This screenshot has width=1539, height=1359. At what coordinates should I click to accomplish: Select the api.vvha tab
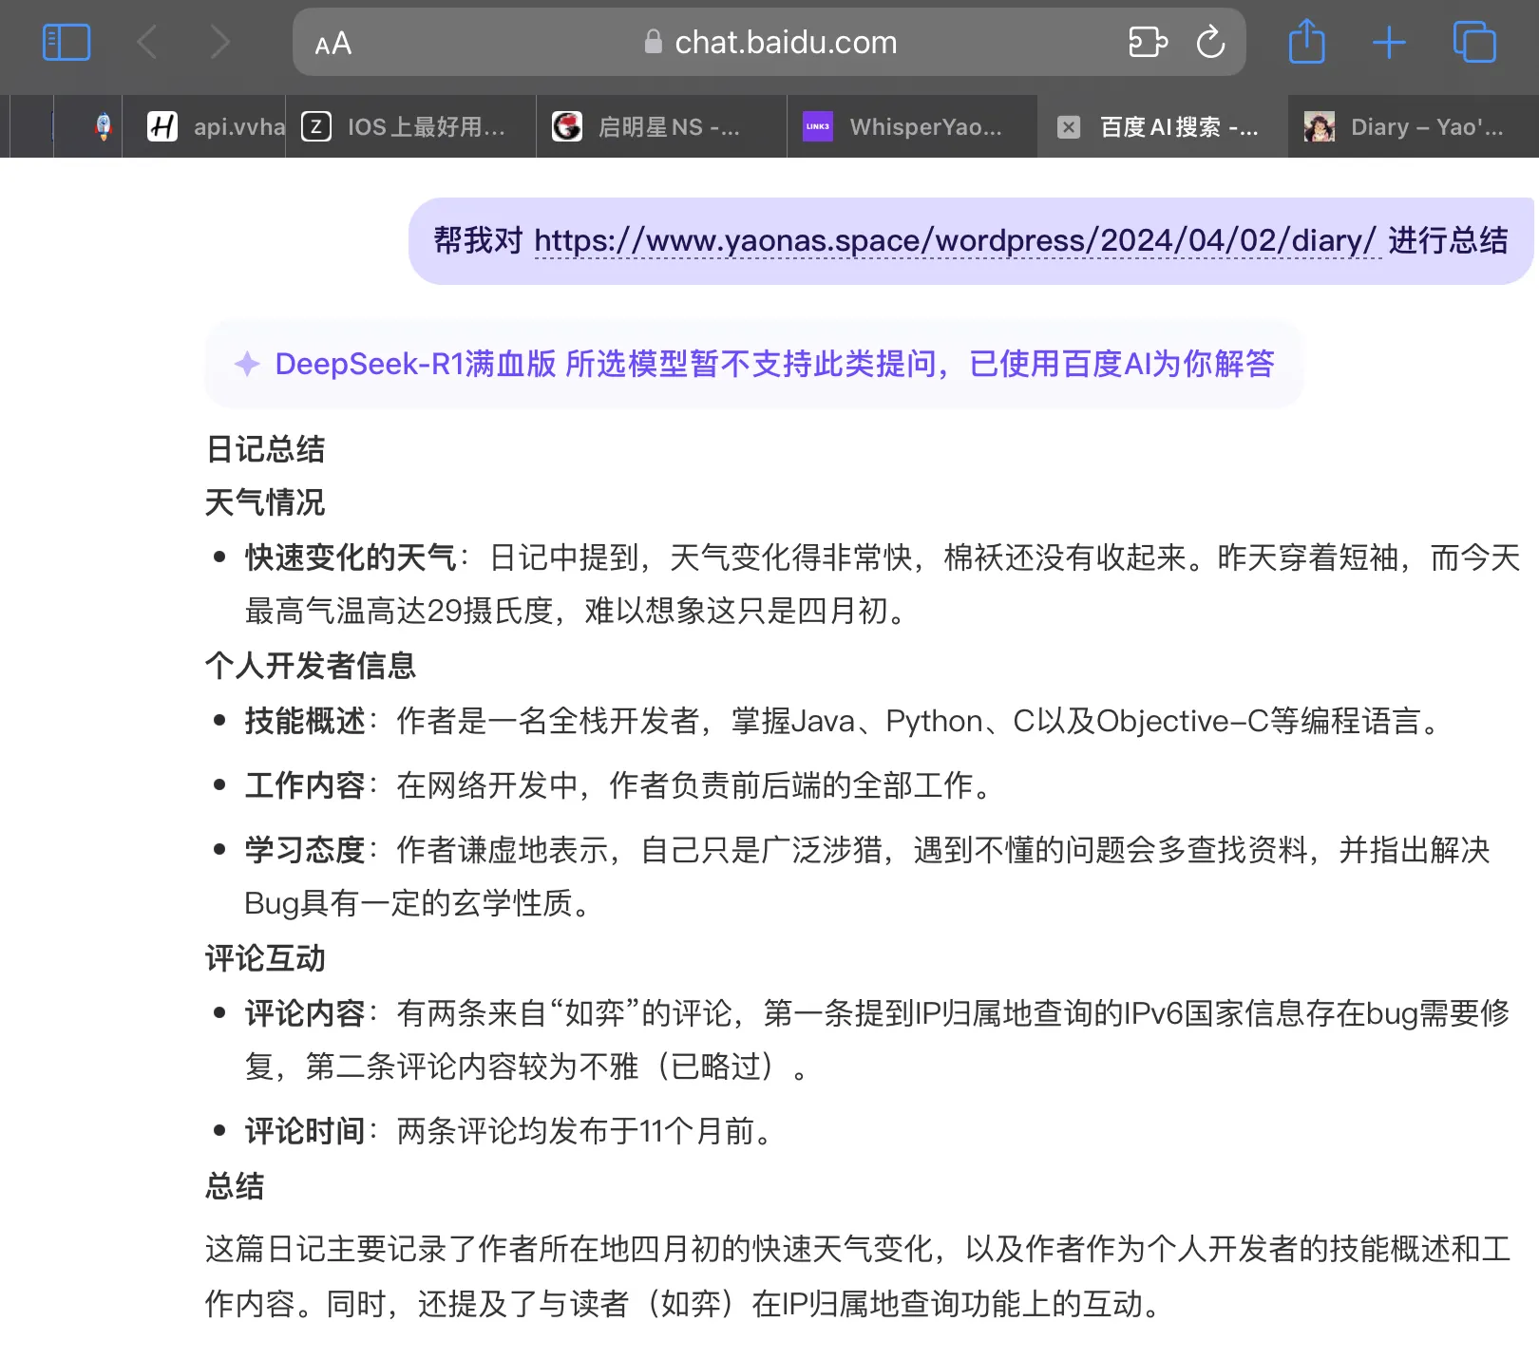(x=204, y=126)
